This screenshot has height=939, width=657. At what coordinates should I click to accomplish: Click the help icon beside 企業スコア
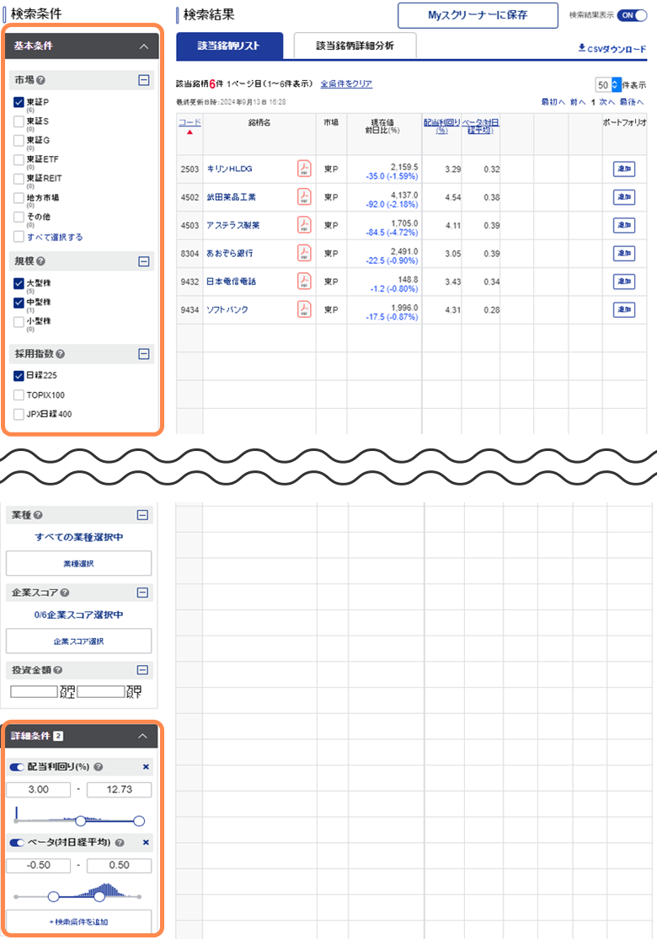click(65, 593)
